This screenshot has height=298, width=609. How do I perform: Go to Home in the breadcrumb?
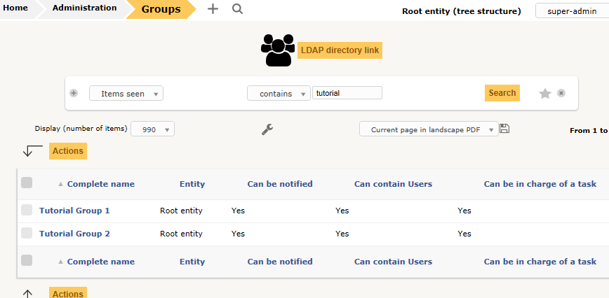click(x=16, y=8)
